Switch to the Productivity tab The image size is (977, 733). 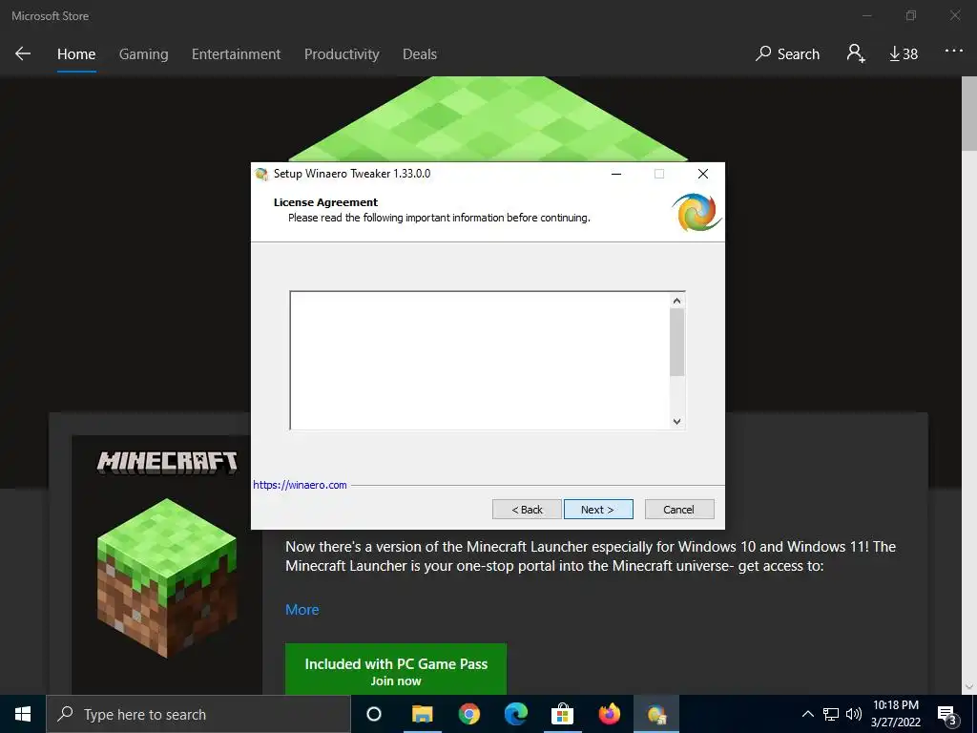pos(342,54)
